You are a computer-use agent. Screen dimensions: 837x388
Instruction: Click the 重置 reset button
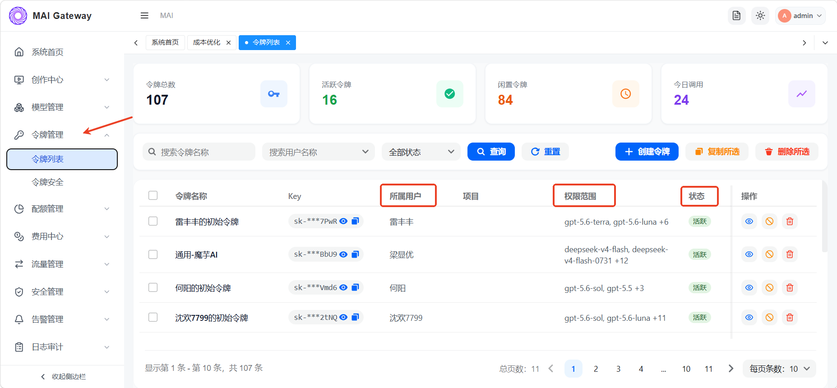click(545, 152)
